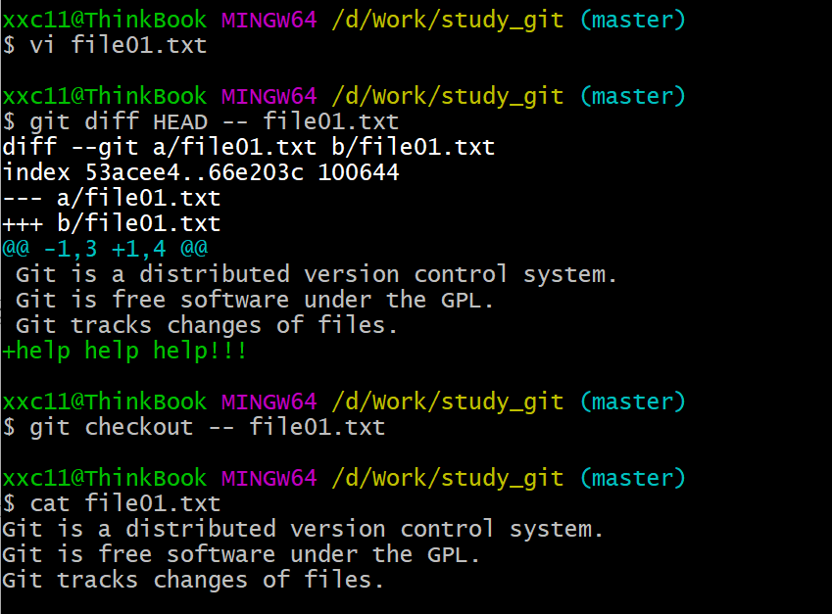Click the 'git diff HEAD -- file01.txt' command
Viewport: 832px width, 614px height.
point(212,121)
